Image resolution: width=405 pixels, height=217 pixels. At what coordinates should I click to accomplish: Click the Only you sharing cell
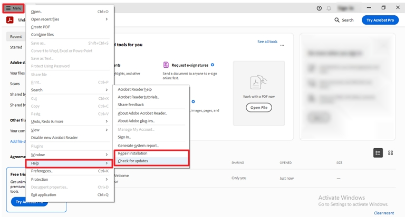click(239, 178)
